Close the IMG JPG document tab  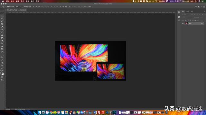click(x=5, y=10)
